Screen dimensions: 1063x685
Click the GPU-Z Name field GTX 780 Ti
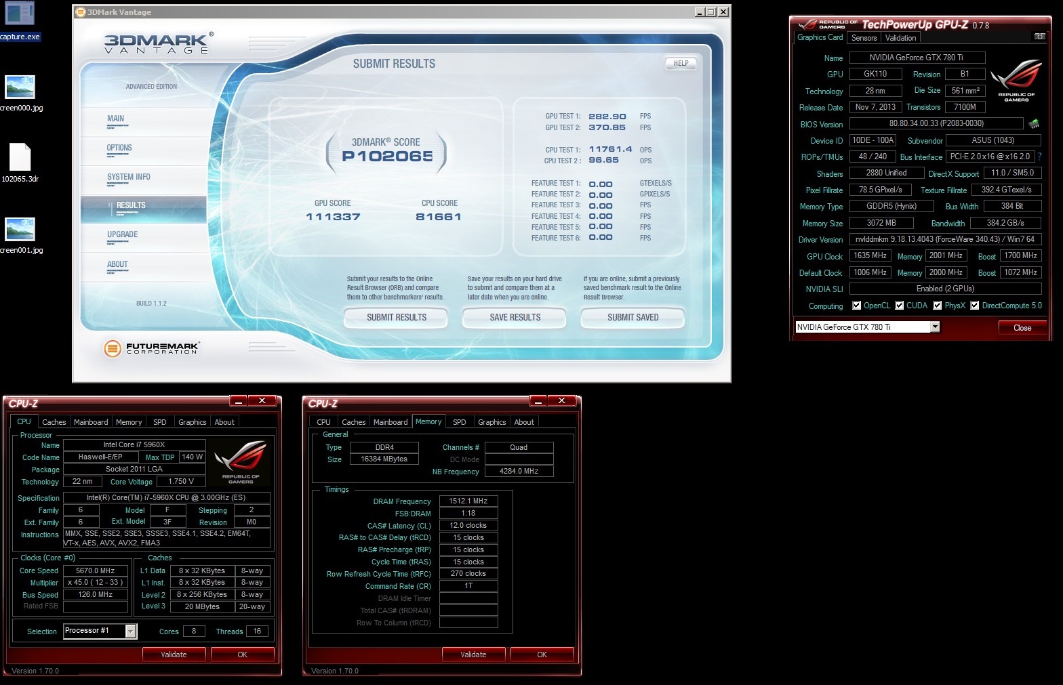tap(917, 58)
